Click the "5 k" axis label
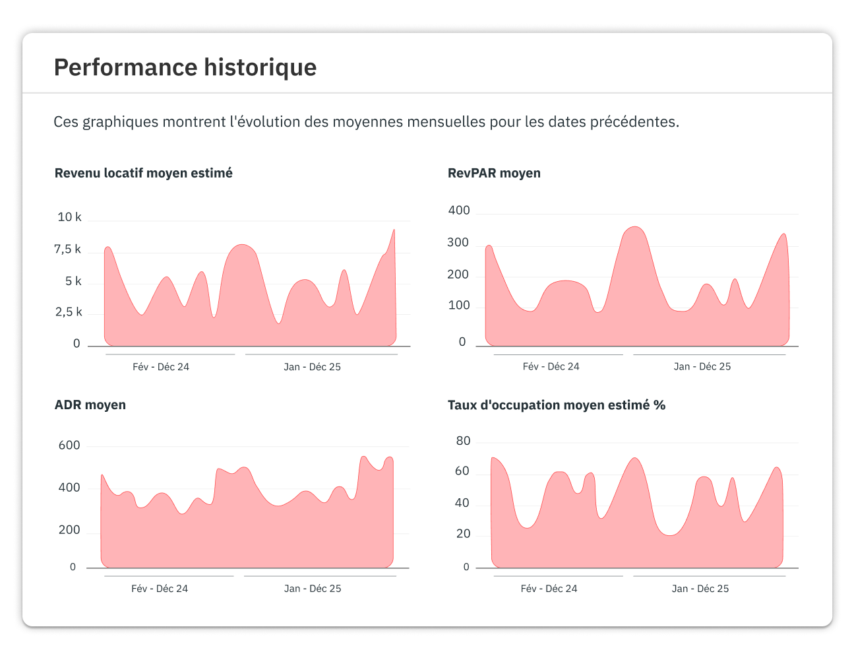Image resolution: width=854 pixels, height=660 pixels. point(73,282)
